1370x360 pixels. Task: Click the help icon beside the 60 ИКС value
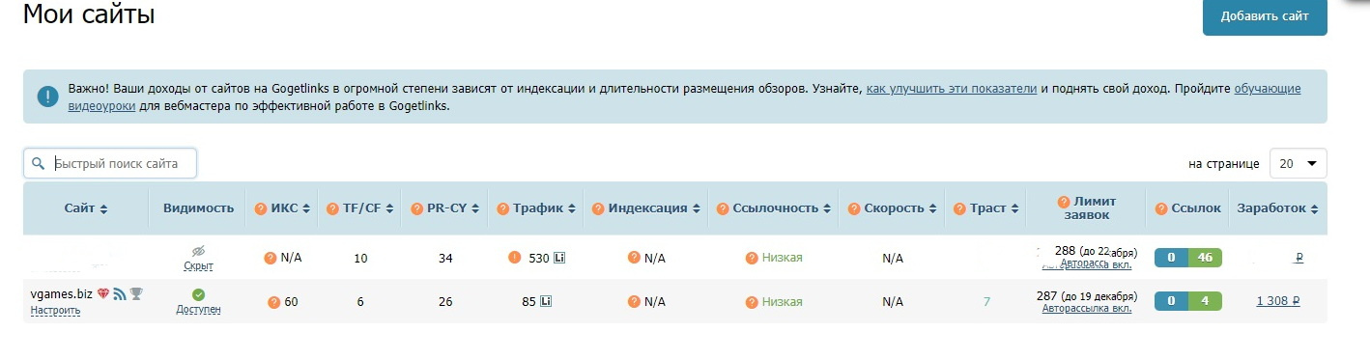pos(274,302)
